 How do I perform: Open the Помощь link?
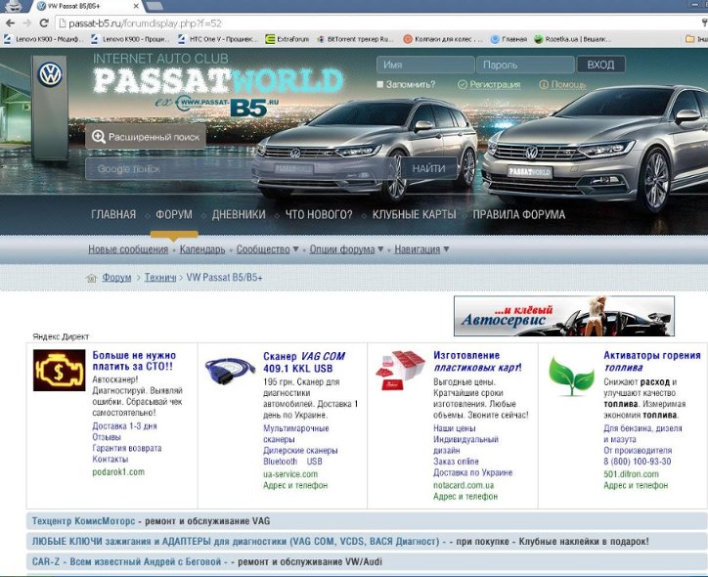(568, 84)
